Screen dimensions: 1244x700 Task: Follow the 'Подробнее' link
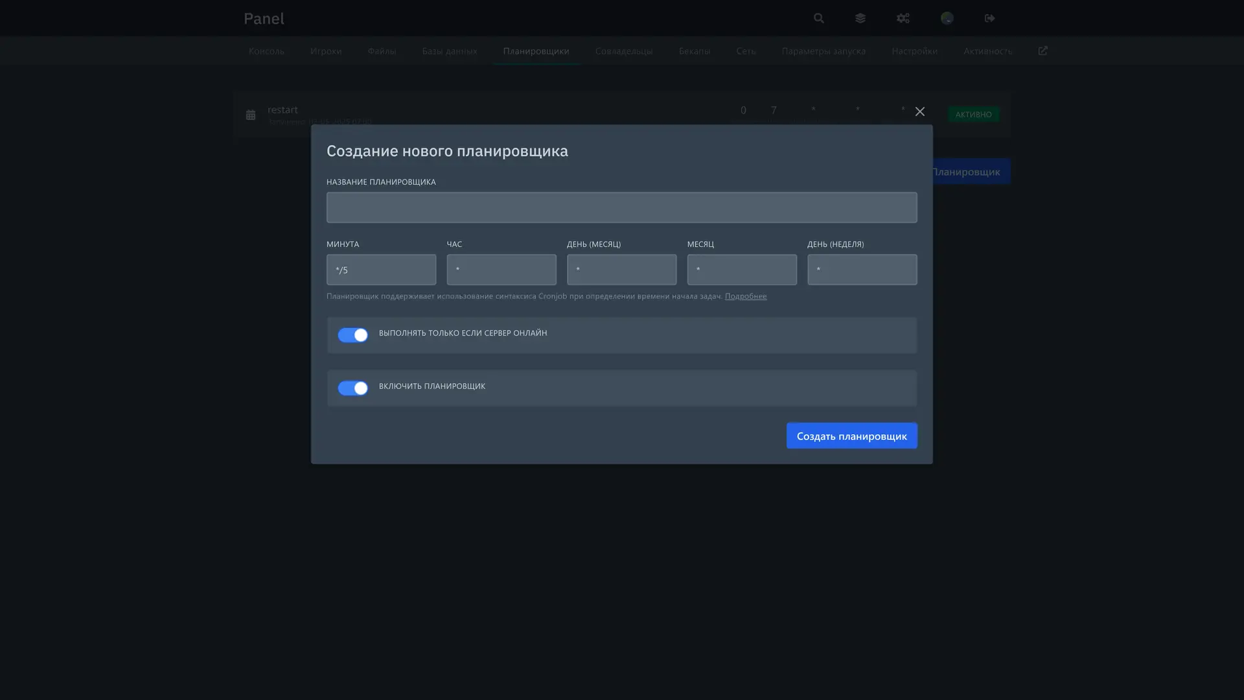pyautogui.click(x=746, y=296)
